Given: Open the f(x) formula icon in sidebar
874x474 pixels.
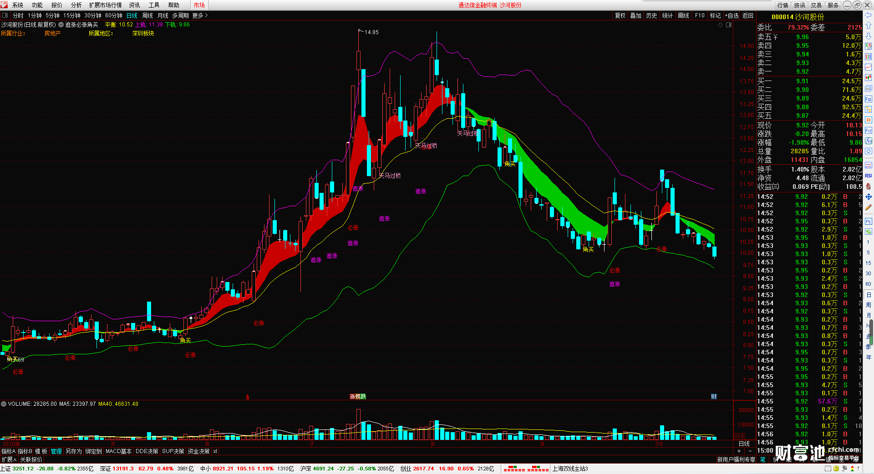Looking at the screenshot, I should click(x=869, y=141).
